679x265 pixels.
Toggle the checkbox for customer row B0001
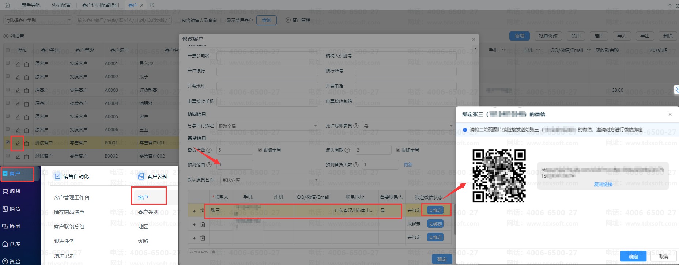[8, 142]
